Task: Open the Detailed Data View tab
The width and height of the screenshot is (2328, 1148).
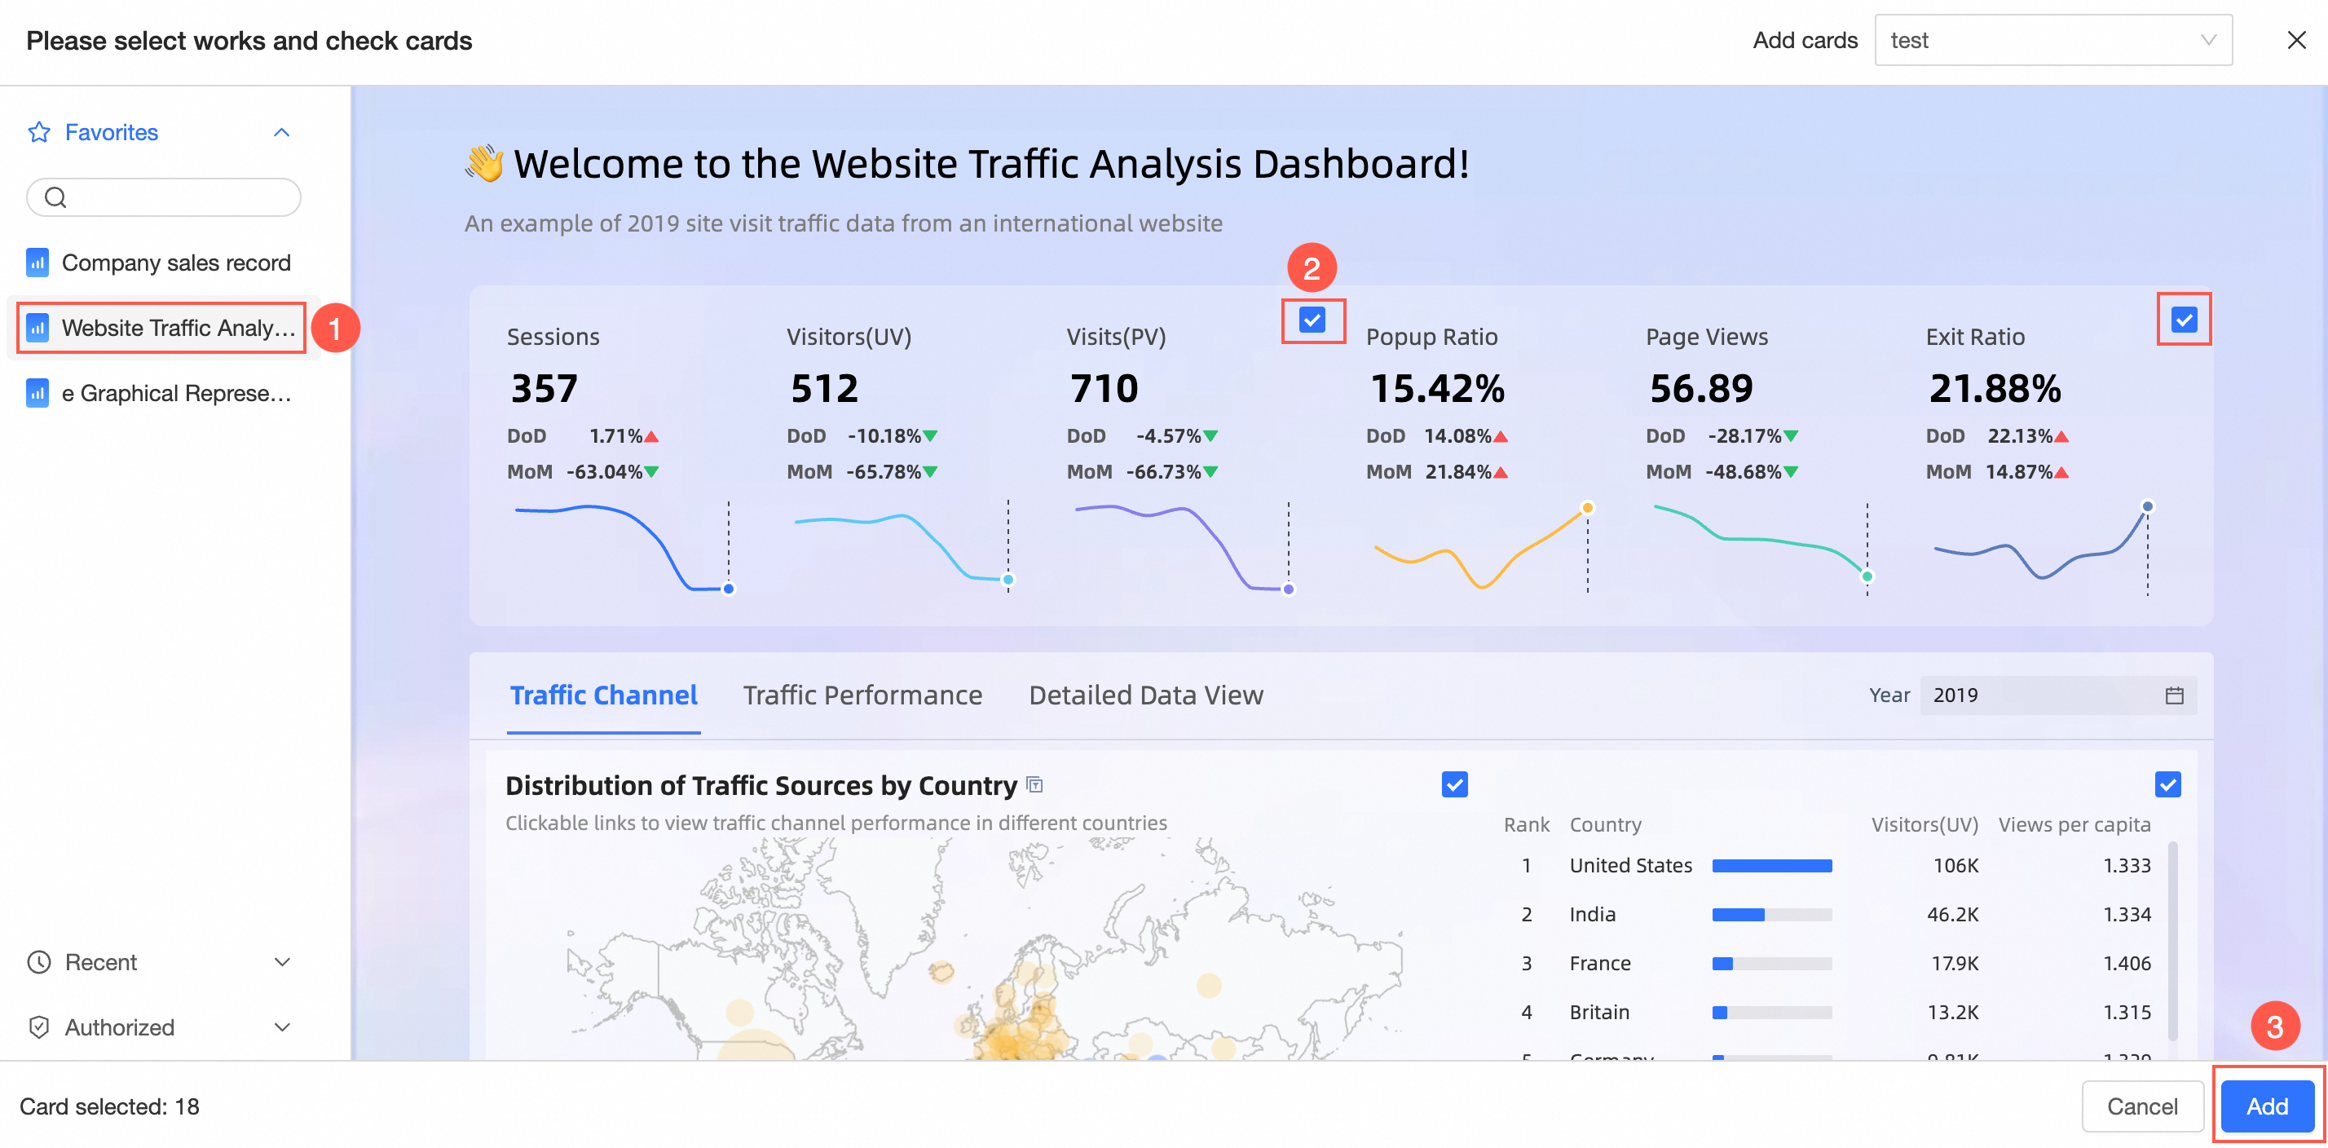Action: pyautogui.click(x=1145, y=695)
